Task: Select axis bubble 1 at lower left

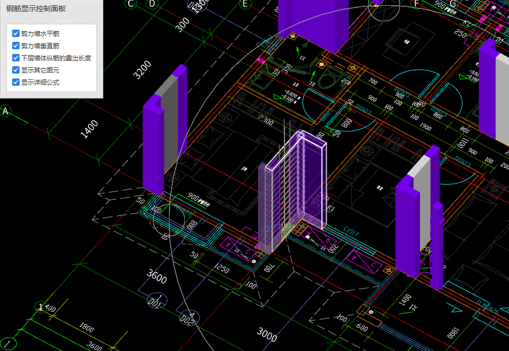Action: coord(41,307)
